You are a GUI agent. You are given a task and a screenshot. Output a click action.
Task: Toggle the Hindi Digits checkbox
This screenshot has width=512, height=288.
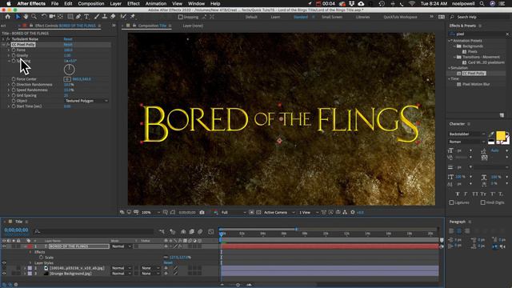pyautogui.click(x=483, y=202)
